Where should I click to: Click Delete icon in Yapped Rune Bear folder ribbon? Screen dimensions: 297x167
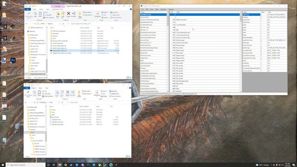click(x=68, y=14)
